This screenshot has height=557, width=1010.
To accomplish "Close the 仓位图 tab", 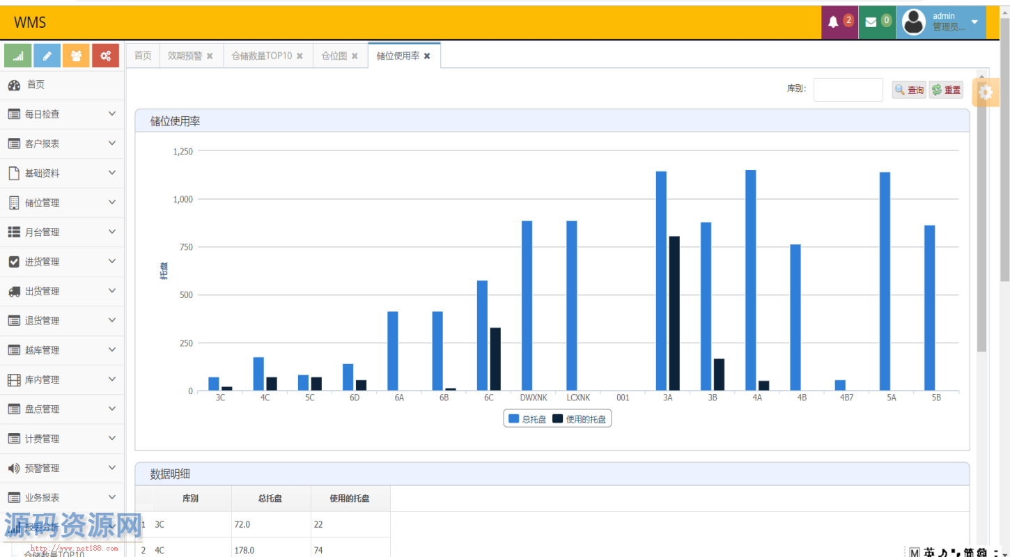I will tap(355, 56).
